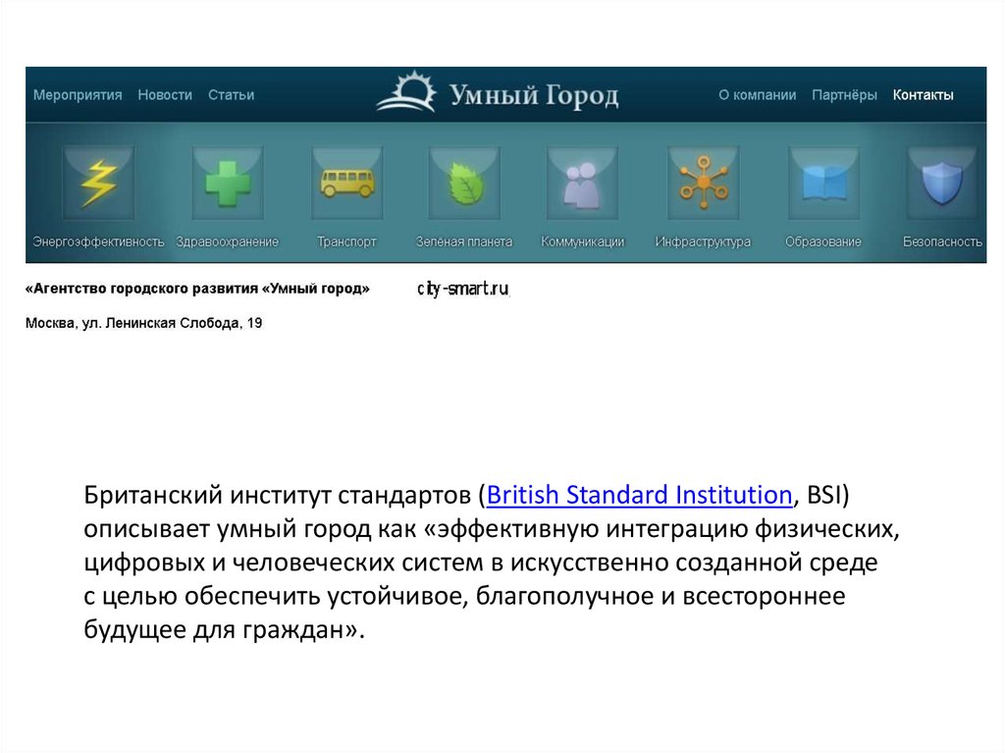Click the Безопасность text label
This screenshot has height=753, width=1005.
(x=942, y=242)
